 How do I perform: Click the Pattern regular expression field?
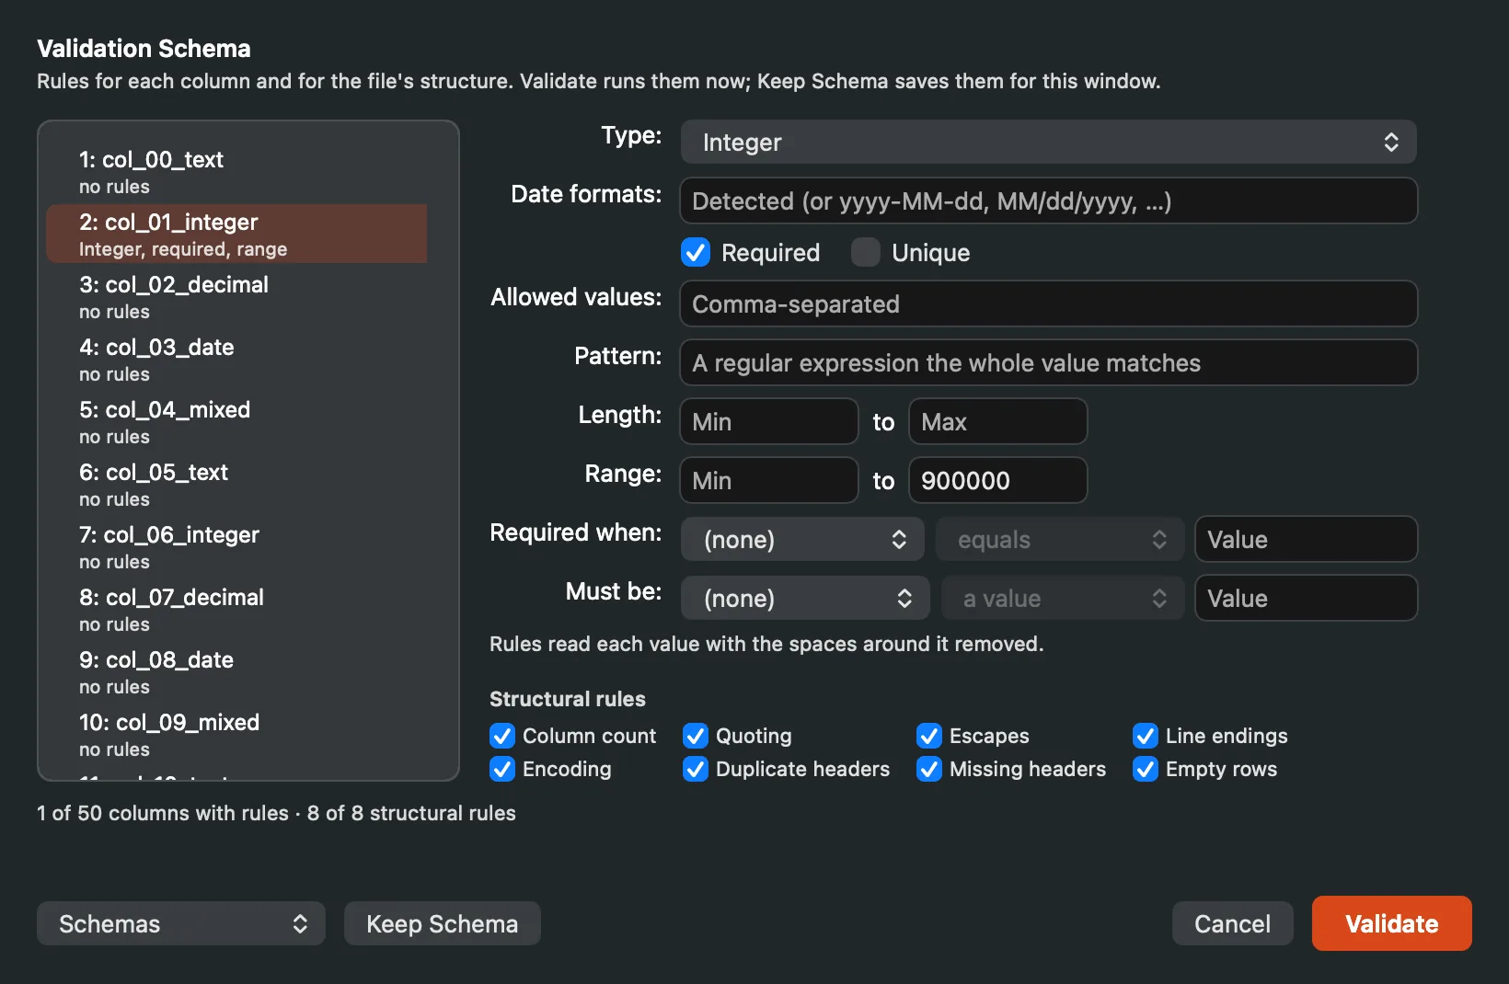[1048, 363]
